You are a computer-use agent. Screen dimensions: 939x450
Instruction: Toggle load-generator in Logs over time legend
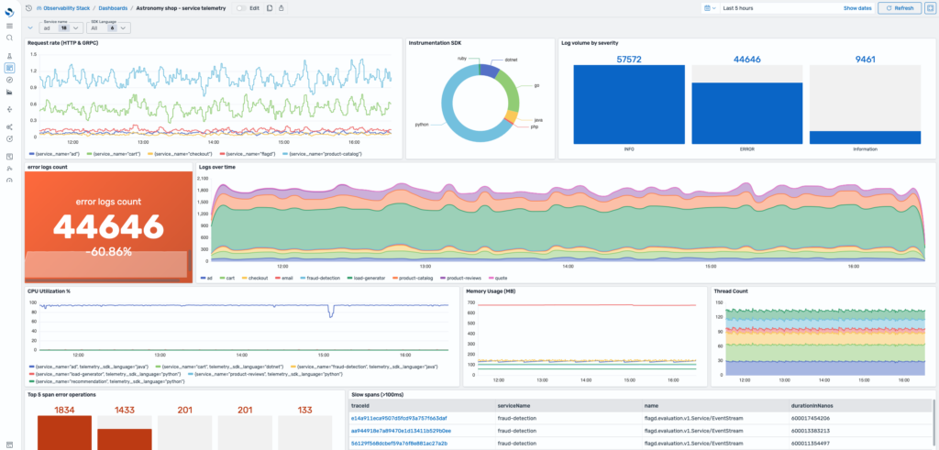367,279
